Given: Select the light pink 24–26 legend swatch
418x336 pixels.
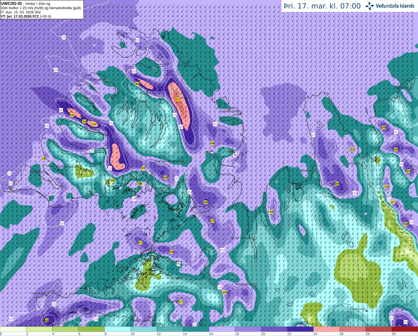Looking at the screenshot, I should 327,329.
